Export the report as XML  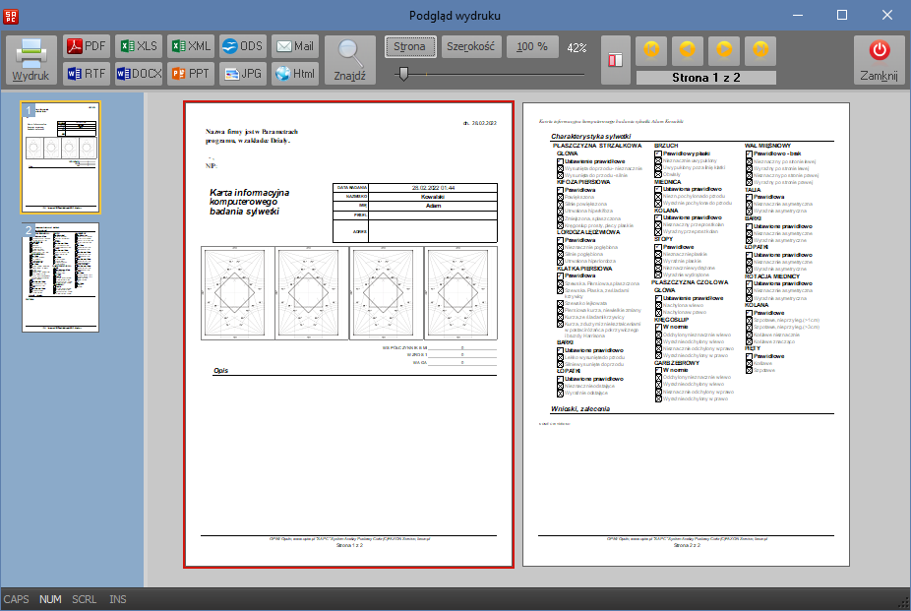[x=190, y=46]
